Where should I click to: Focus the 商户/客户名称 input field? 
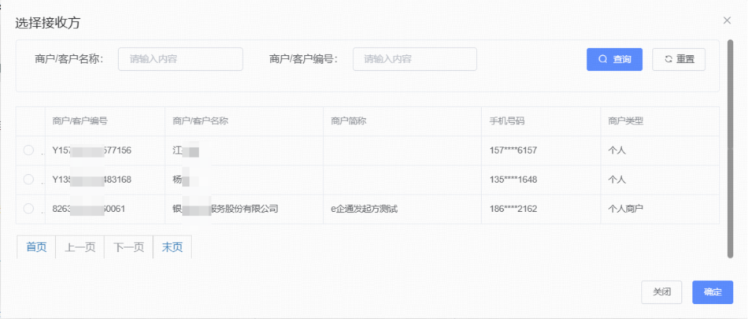coord(180,59)
